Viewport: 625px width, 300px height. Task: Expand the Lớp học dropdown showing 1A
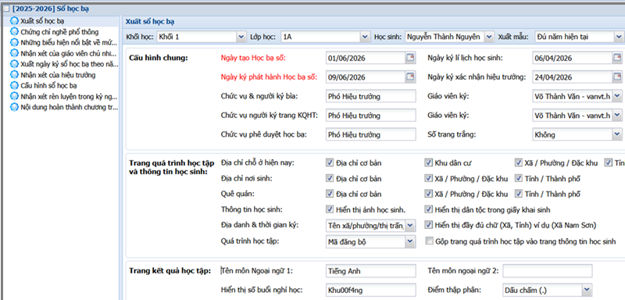click(365, 37)
